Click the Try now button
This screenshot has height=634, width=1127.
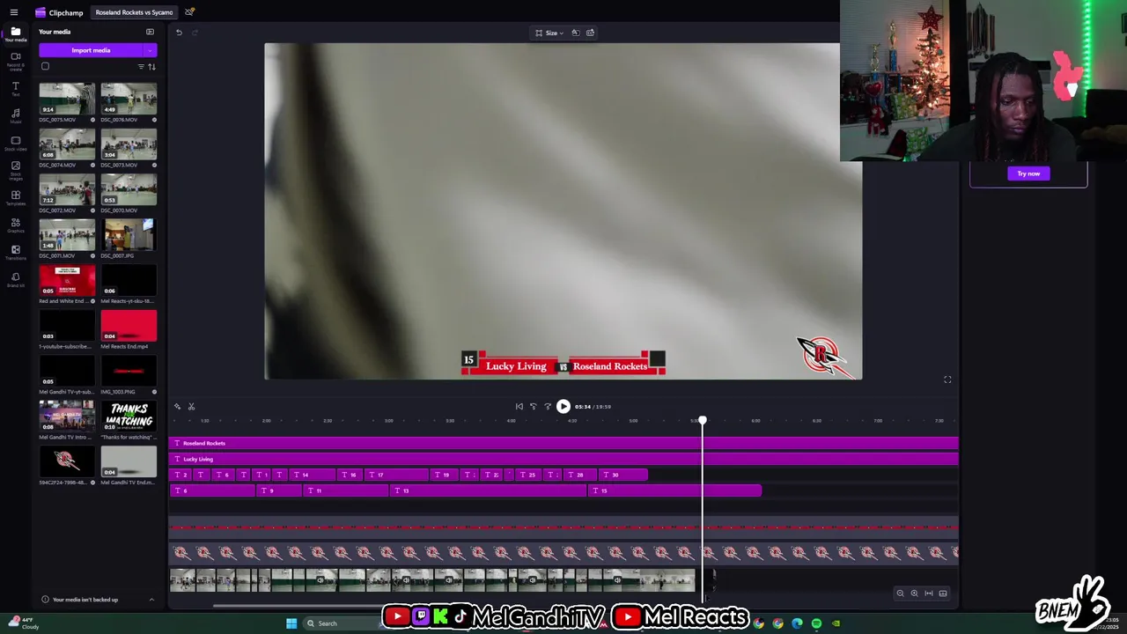[x=1028, y=173]
